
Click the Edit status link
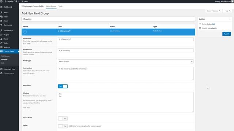[214, 24]
